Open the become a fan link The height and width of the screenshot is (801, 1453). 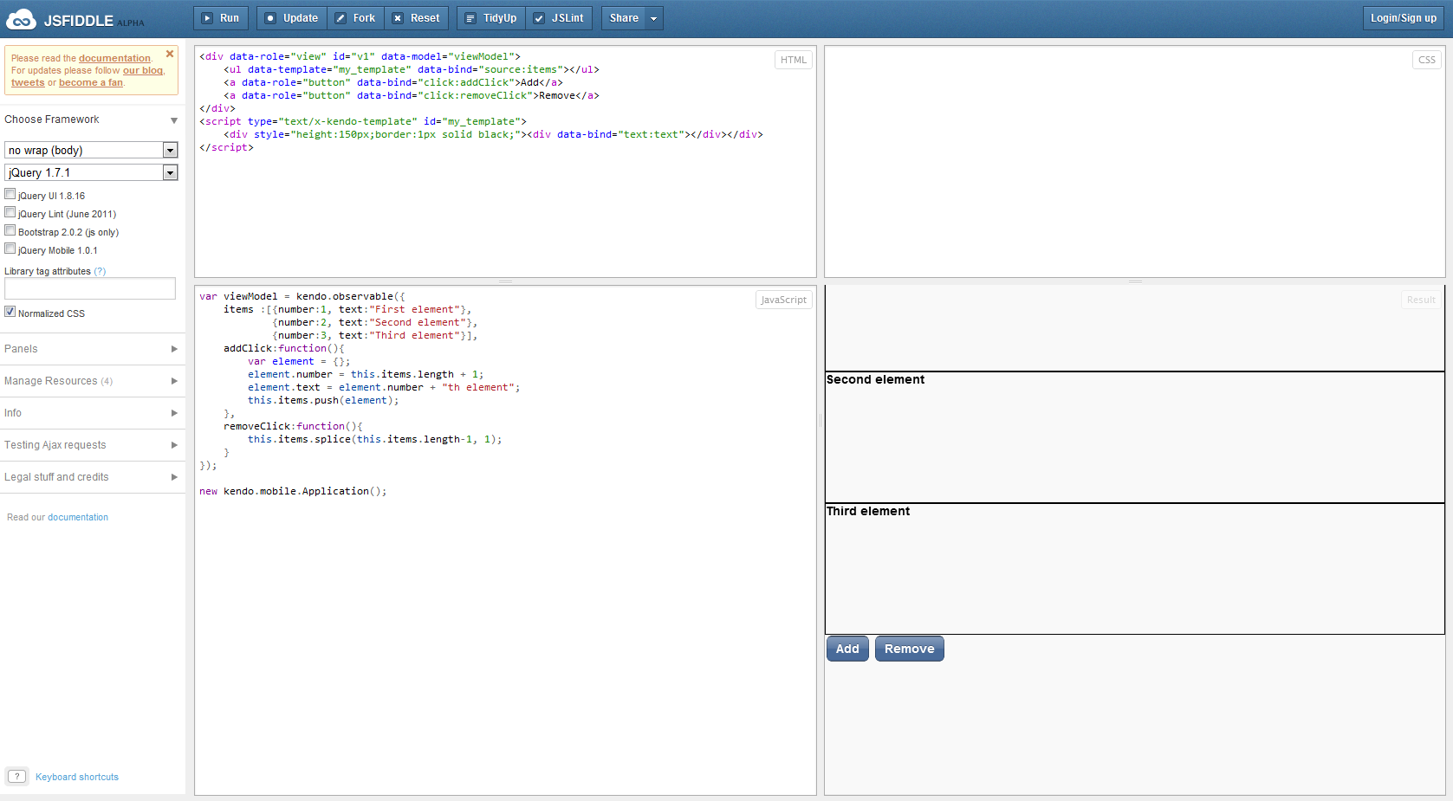coord(91,83)
